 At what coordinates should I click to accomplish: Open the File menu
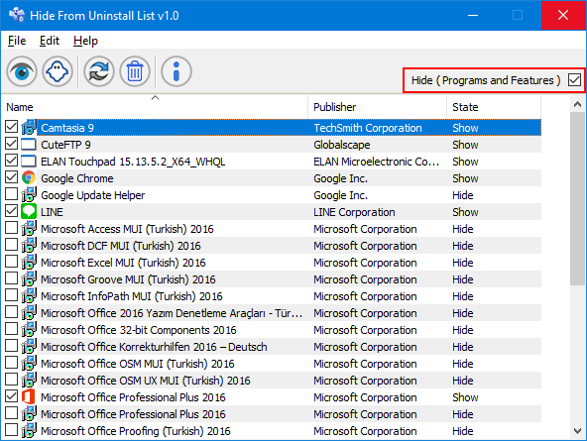pos(17,41)
